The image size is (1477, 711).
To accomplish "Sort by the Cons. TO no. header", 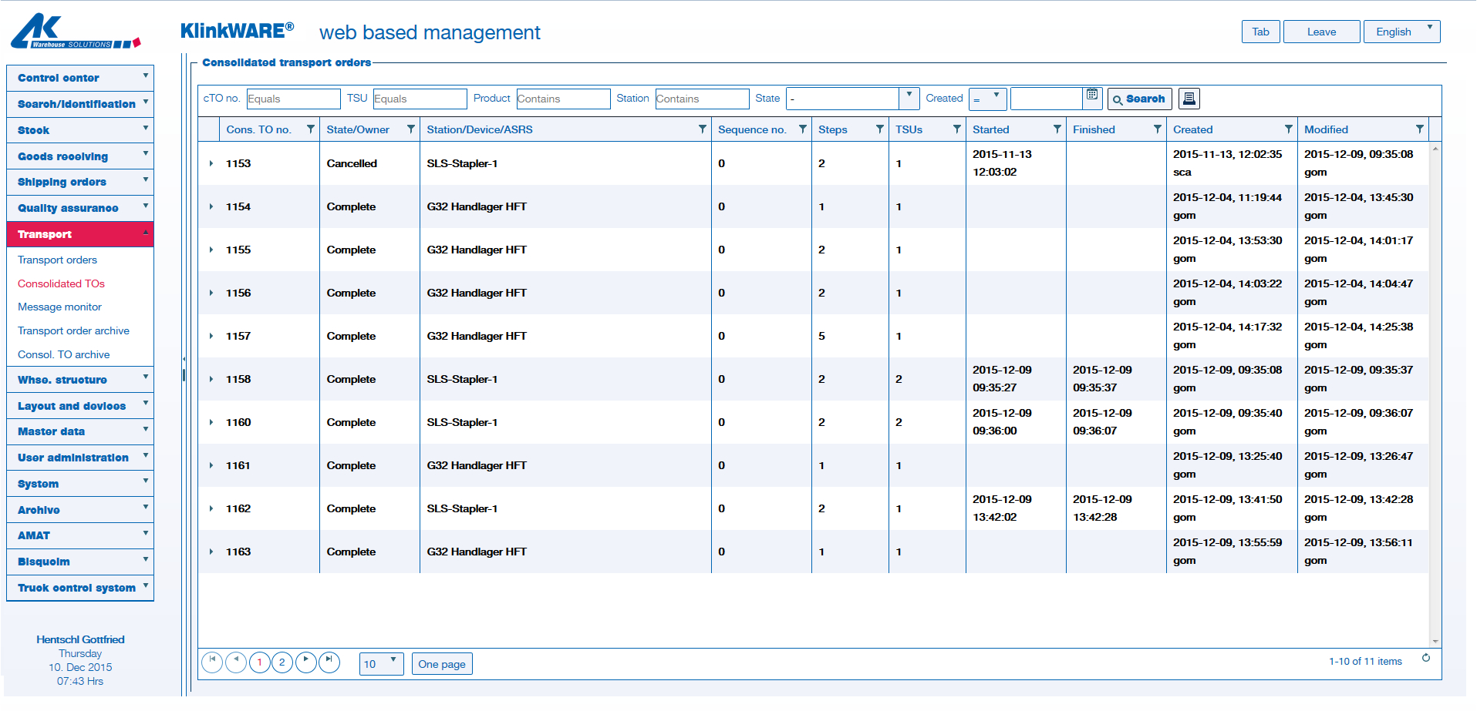I will click(258, 129).
